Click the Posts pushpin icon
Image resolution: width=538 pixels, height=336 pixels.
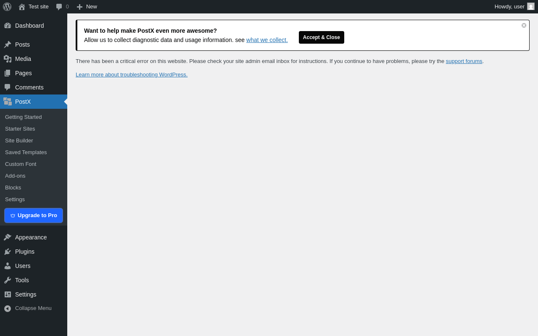pyautogui.click(x=8, y=45)
